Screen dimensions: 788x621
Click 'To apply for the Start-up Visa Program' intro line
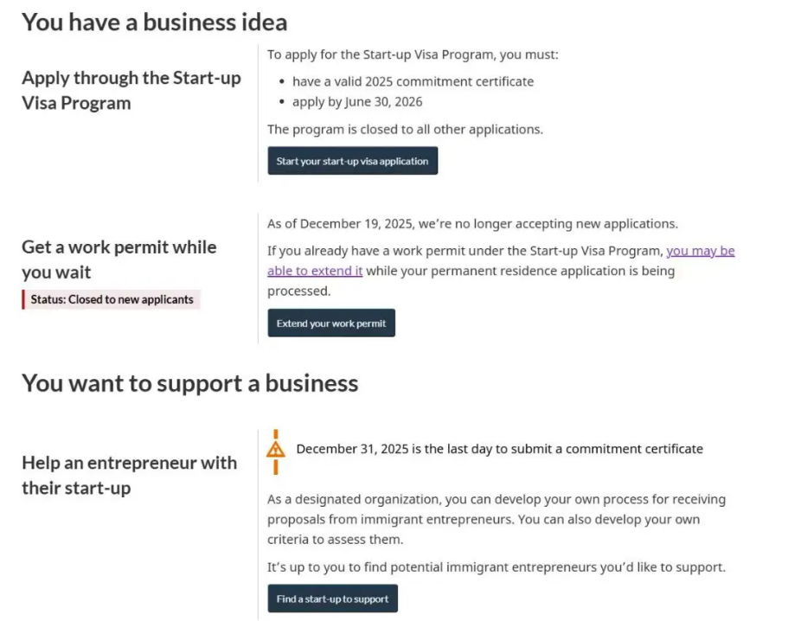(x=413, y=54)
